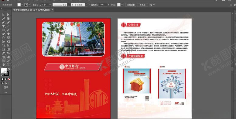The height and width of the screenshot is (119, 236).
Task: Change screen mode in the toolbar
Action: coord(5,87)
